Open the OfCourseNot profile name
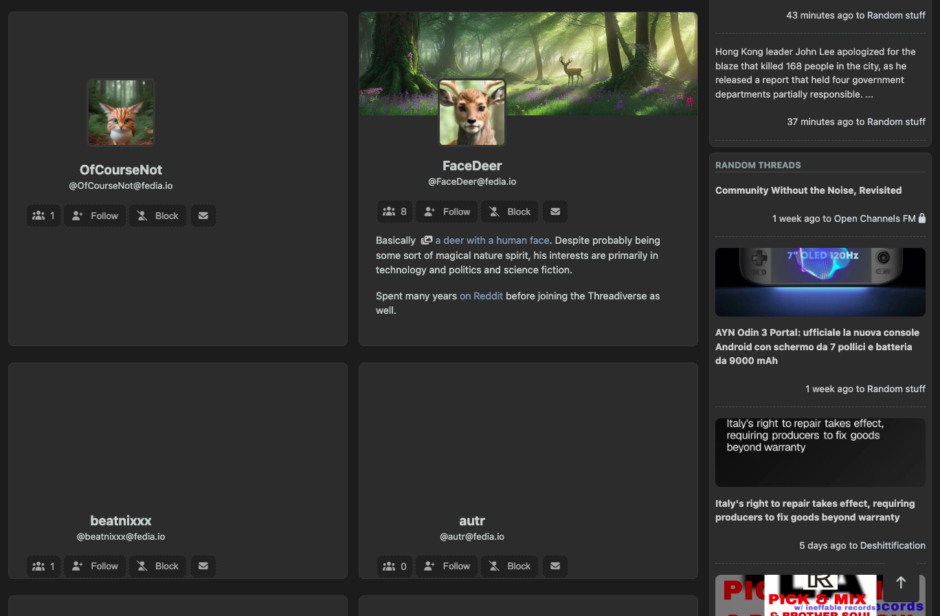The height and width of the screenshot is (616, 940). click(x=121, y=170)
